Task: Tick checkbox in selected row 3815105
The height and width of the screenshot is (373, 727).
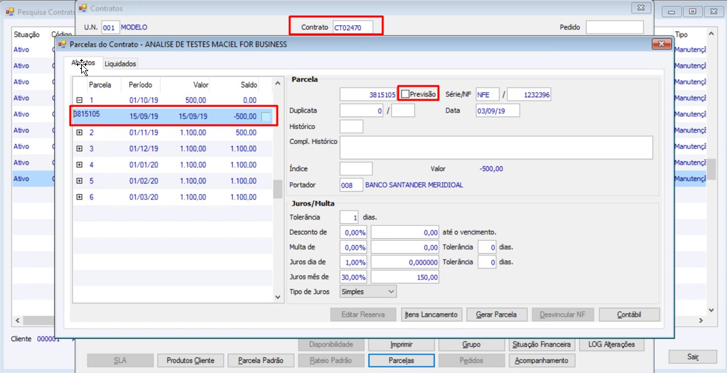Action: 266,116
